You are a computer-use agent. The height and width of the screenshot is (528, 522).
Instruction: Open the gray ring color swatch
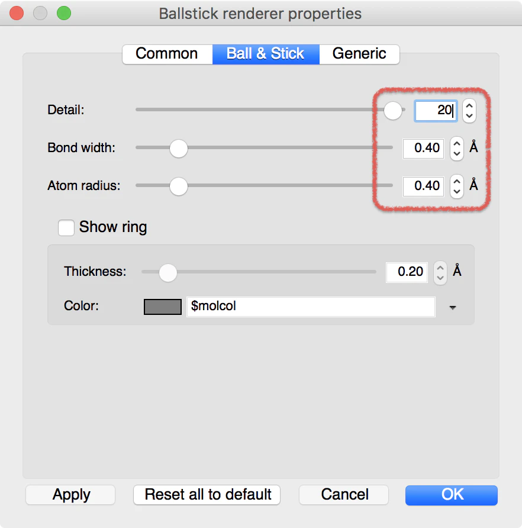[163, 307]
